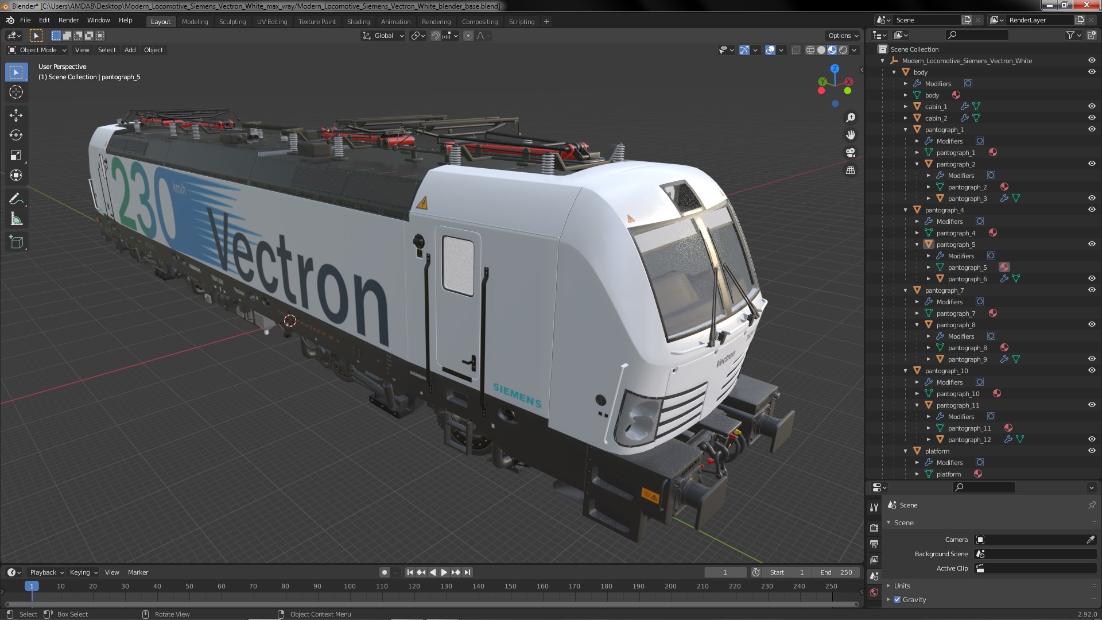Click the pan view hand icon
Viewport: 1102px width, 620px height.
click(x=851, y=135)
